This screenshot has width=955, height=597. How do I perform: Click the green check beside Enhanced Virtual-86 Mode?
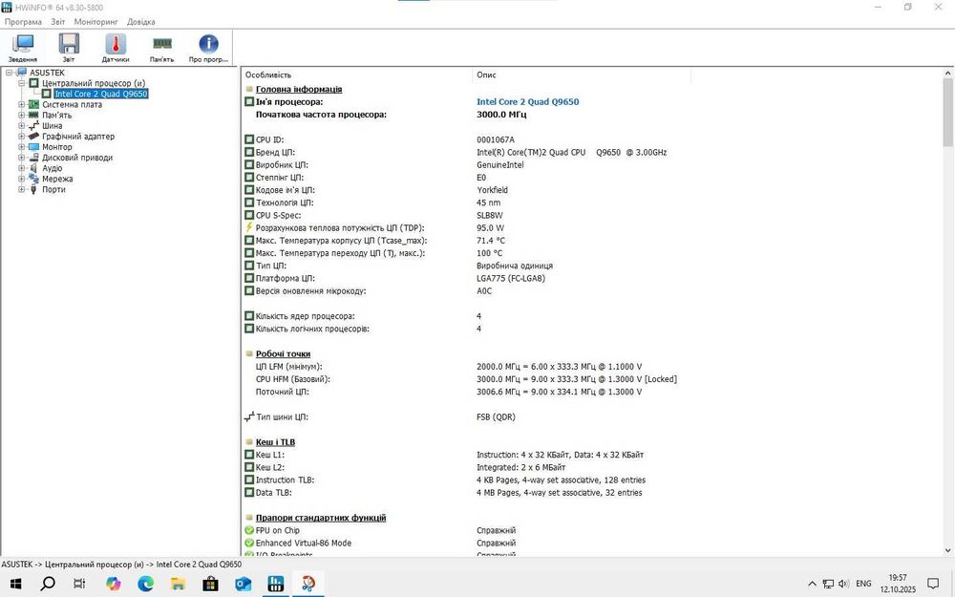pos(249,544)
